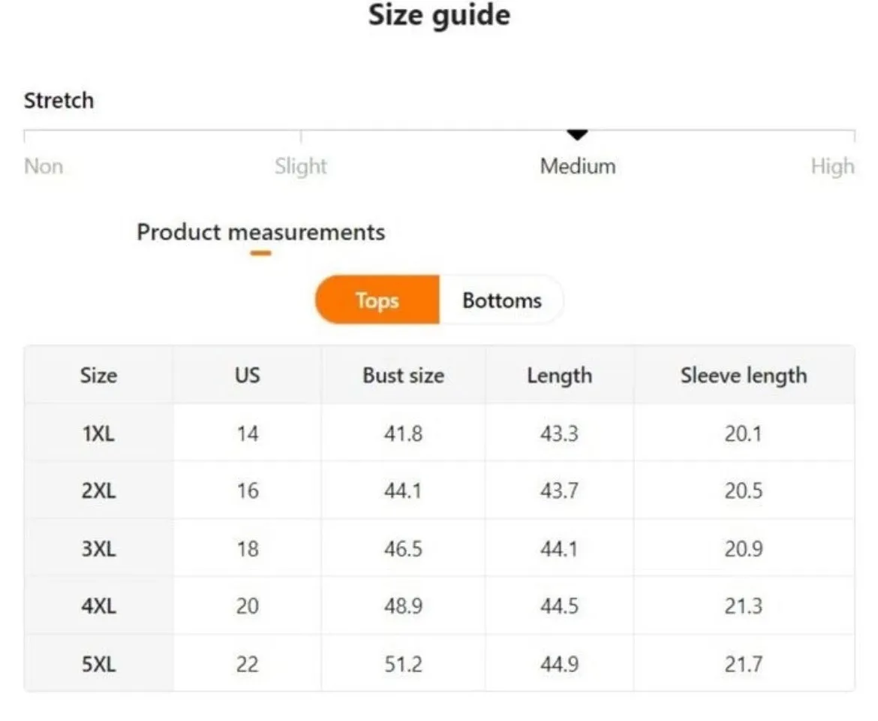The image size is (878, 721).
Task: Click the Slight stretch label
Action: coord(301,167)
